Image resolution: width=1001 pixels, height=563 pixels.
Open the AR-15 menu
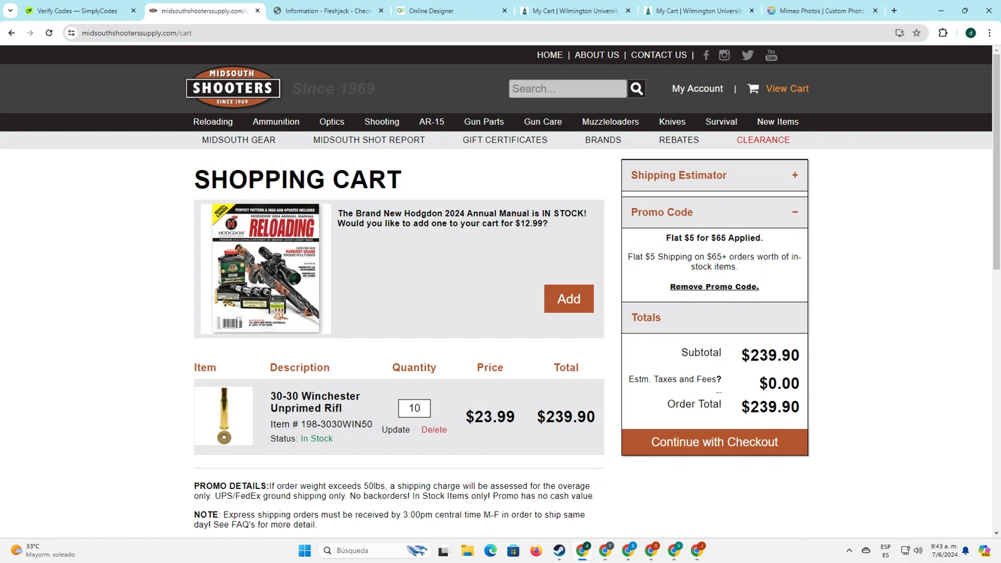(431, 122)
